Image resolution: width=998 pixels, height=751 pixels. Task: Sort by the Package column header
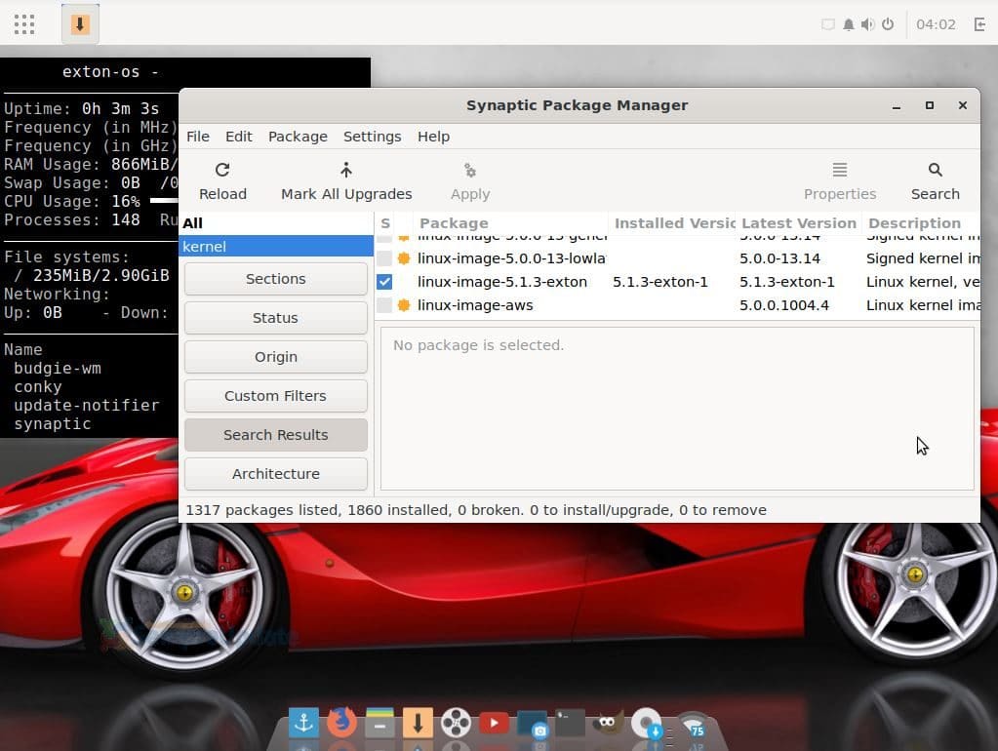click(x=510, y=223)
